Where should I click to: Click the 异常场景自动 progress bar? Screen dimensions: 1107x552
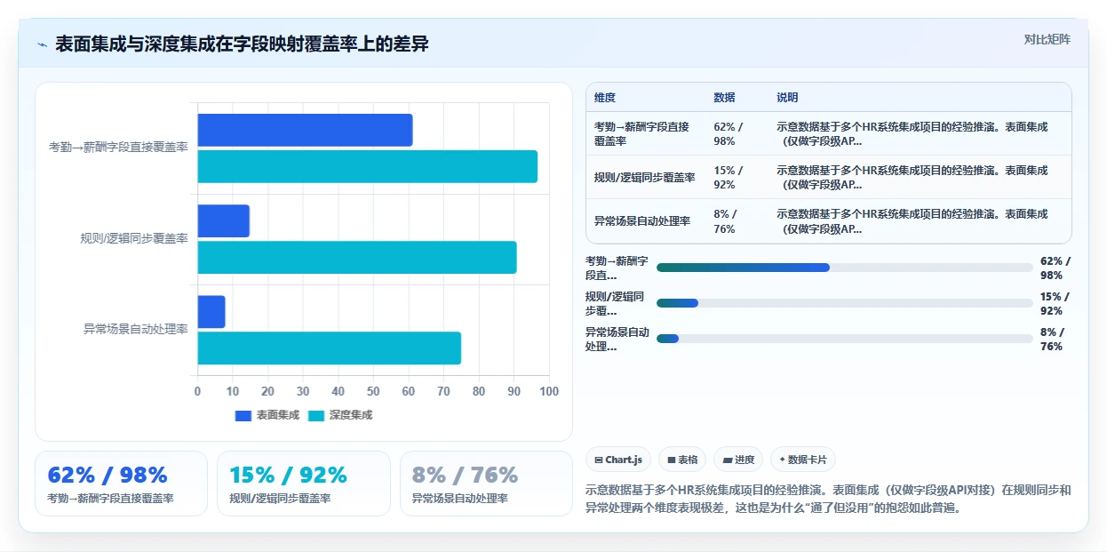click(844, 339)
